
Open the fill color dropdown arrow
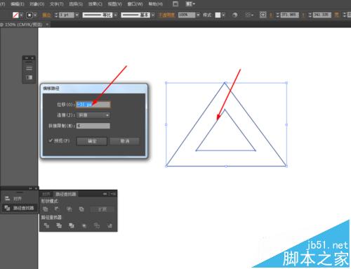(22, 15)
